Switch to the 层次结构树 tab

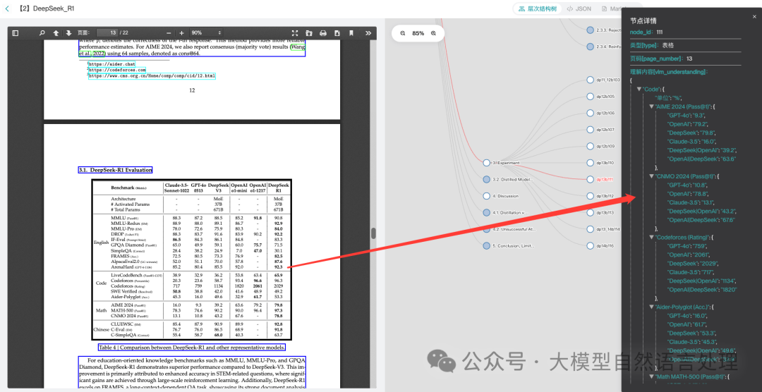coord(538,8)
